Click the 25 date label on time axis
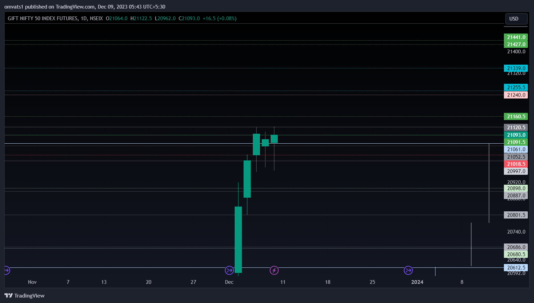 click(373, 282)
